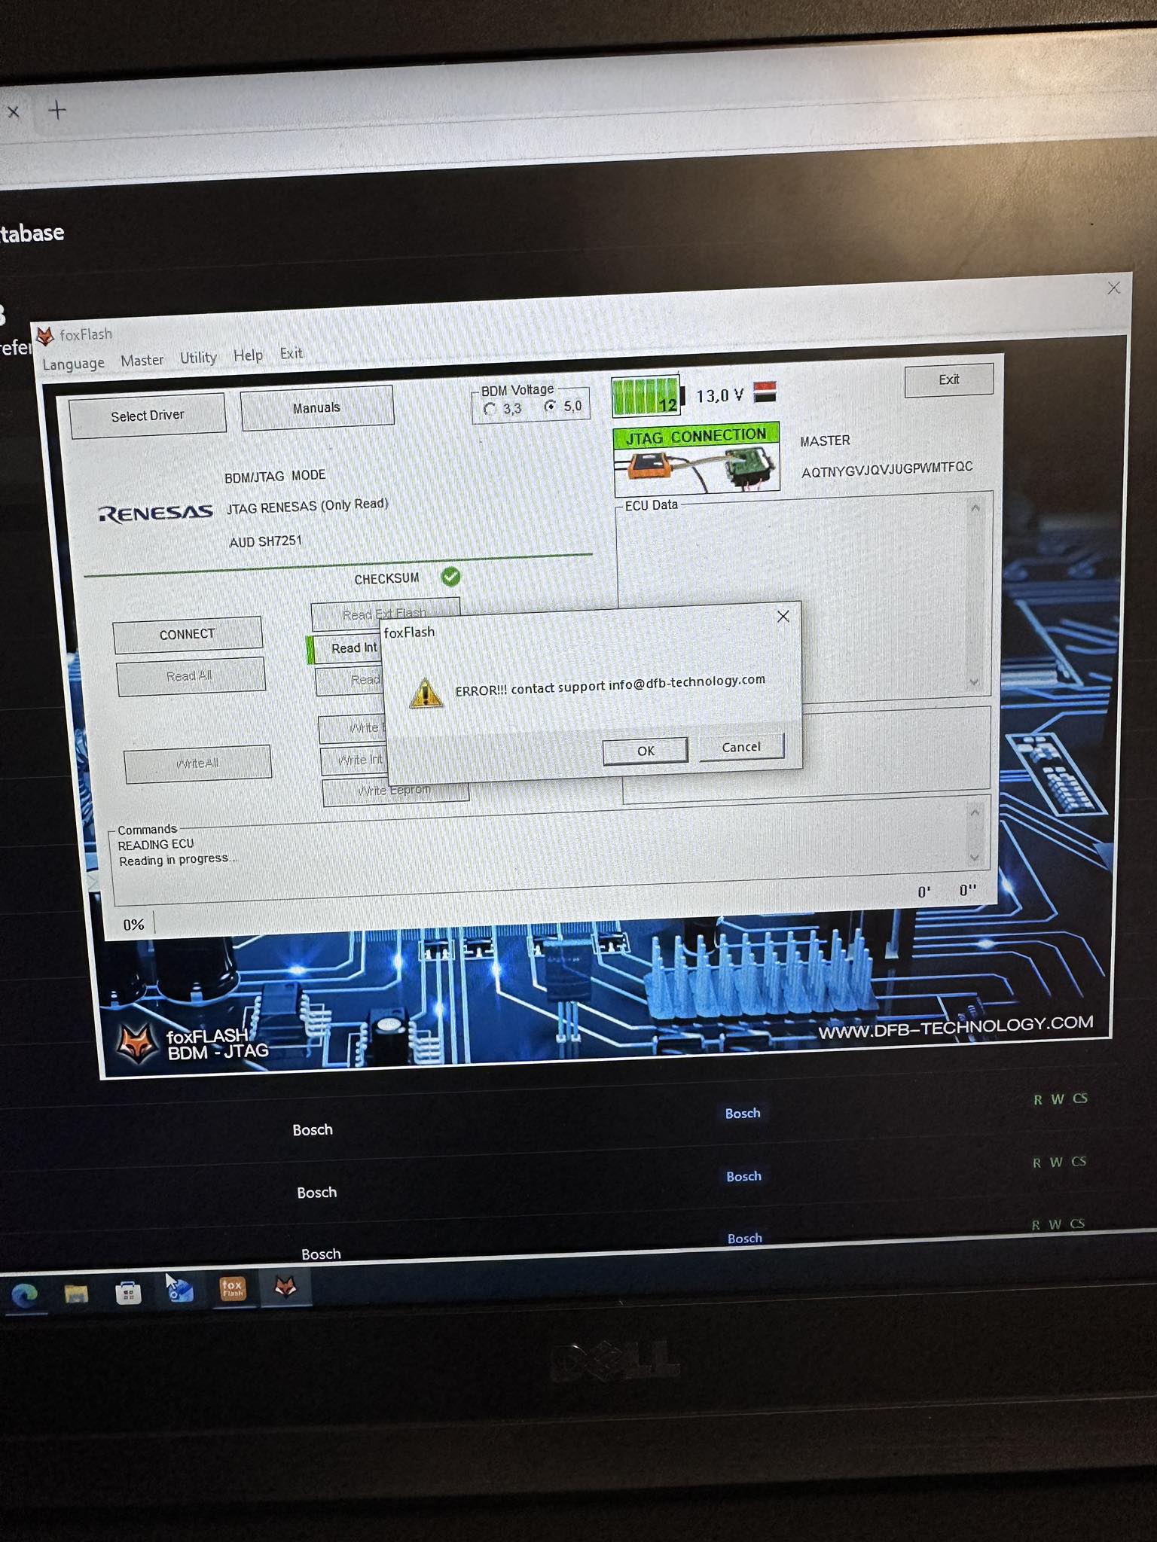Image resolution: width=1157 pixels, height=1542 pixels.
Task: Open the Help menu
Action: click(x=248, y=355)
